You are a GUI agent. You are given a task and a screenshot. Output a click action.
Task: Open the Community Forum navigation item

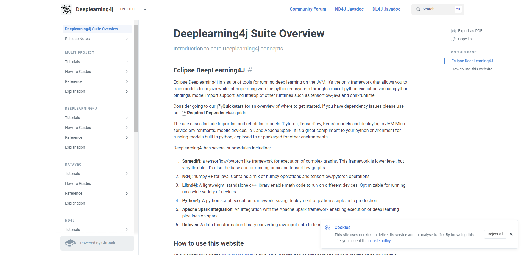[308, 9]
